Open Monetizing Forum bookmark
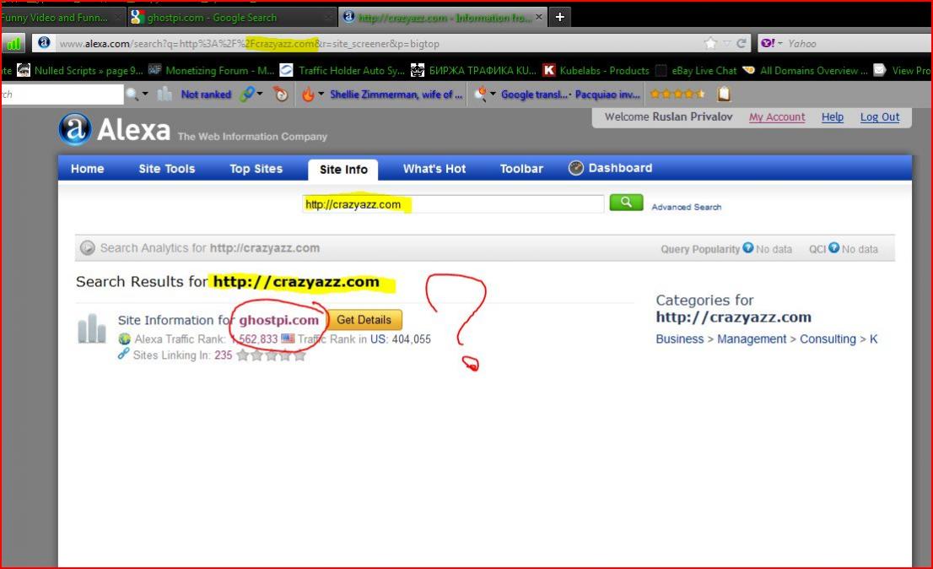Screen dimensions: 933x569 coord(212,70)
